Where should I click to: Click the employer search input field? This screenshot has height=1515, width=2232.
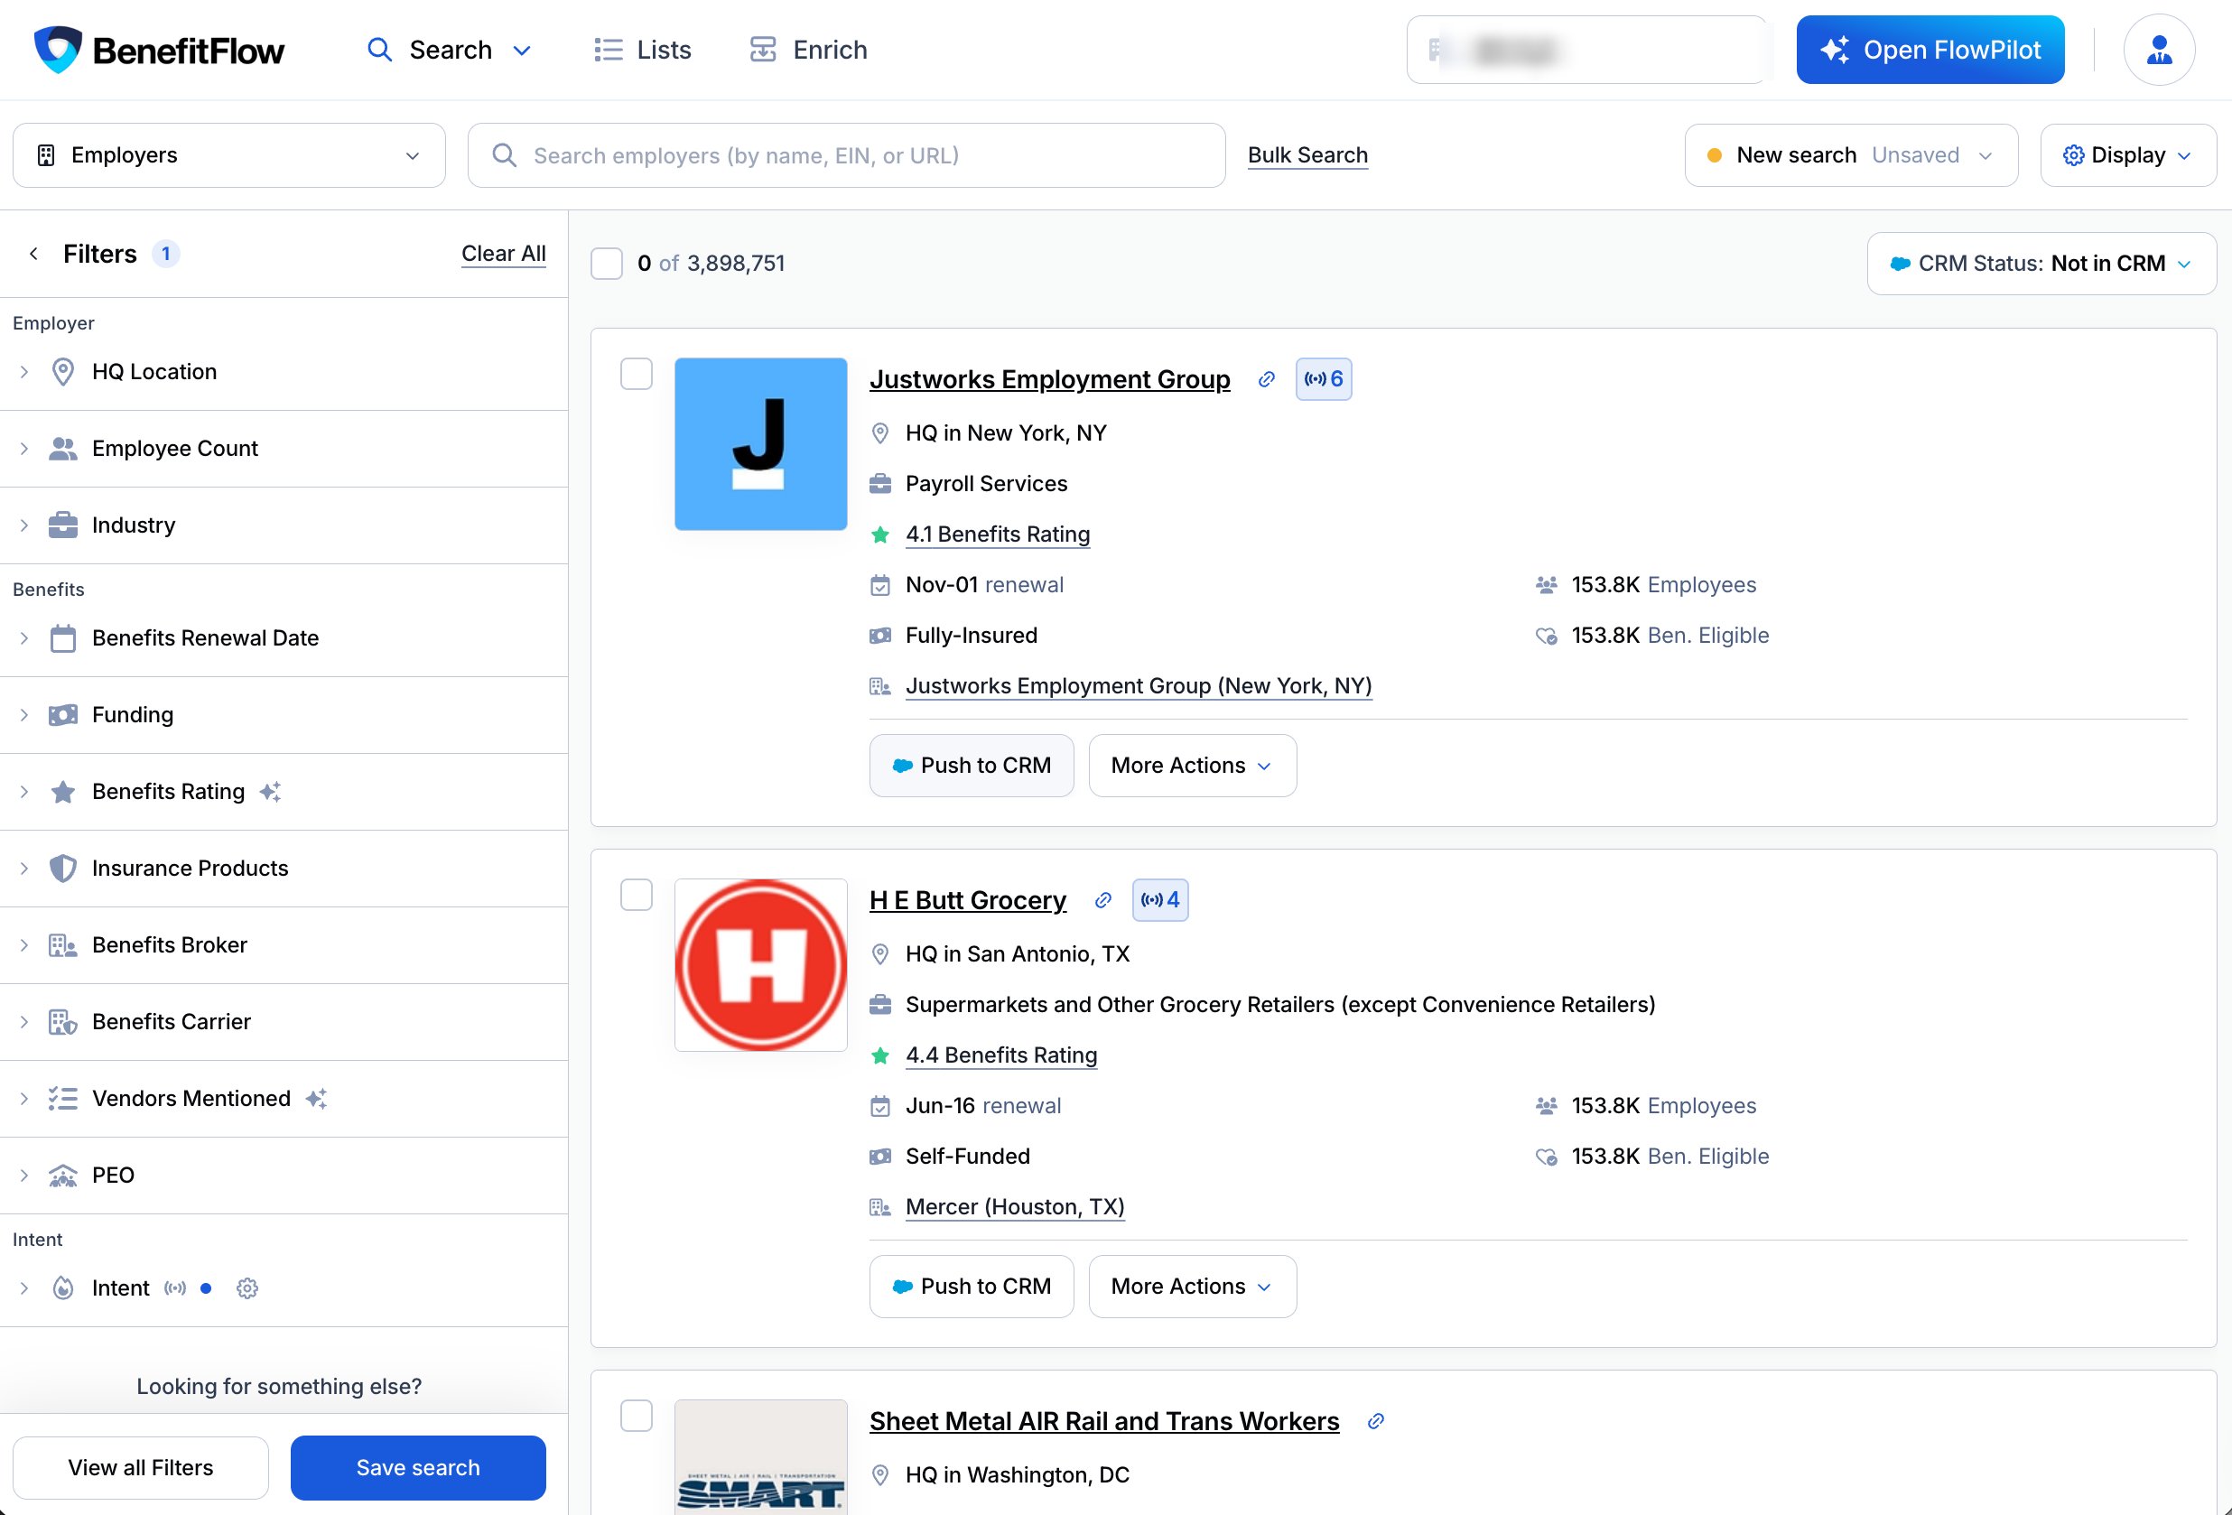[846, 154]
